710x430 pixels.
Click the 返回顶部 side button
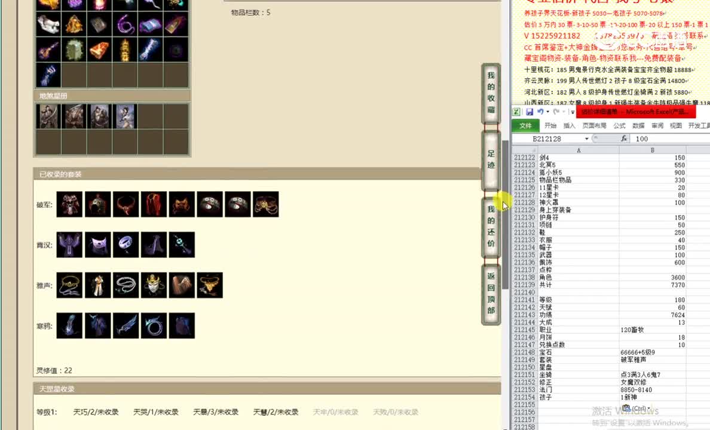coord(491,293)
